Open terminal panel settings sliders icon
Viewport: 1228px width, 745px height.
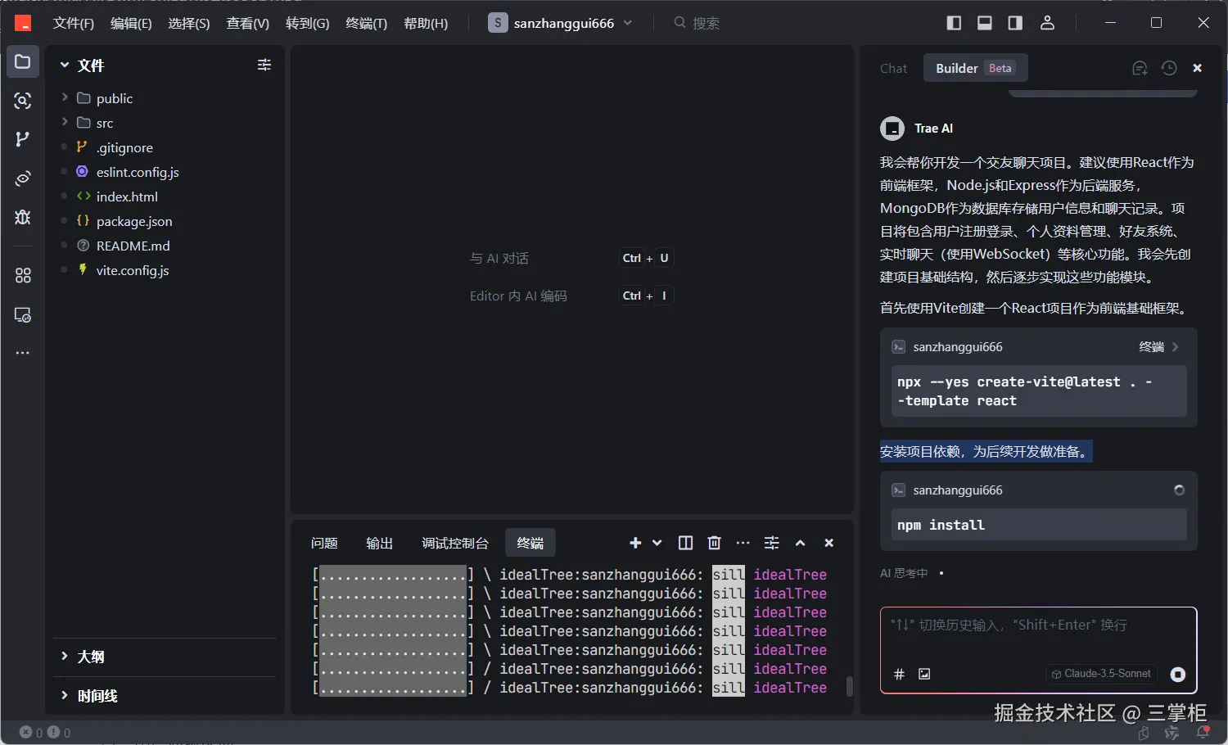[772, 543]
